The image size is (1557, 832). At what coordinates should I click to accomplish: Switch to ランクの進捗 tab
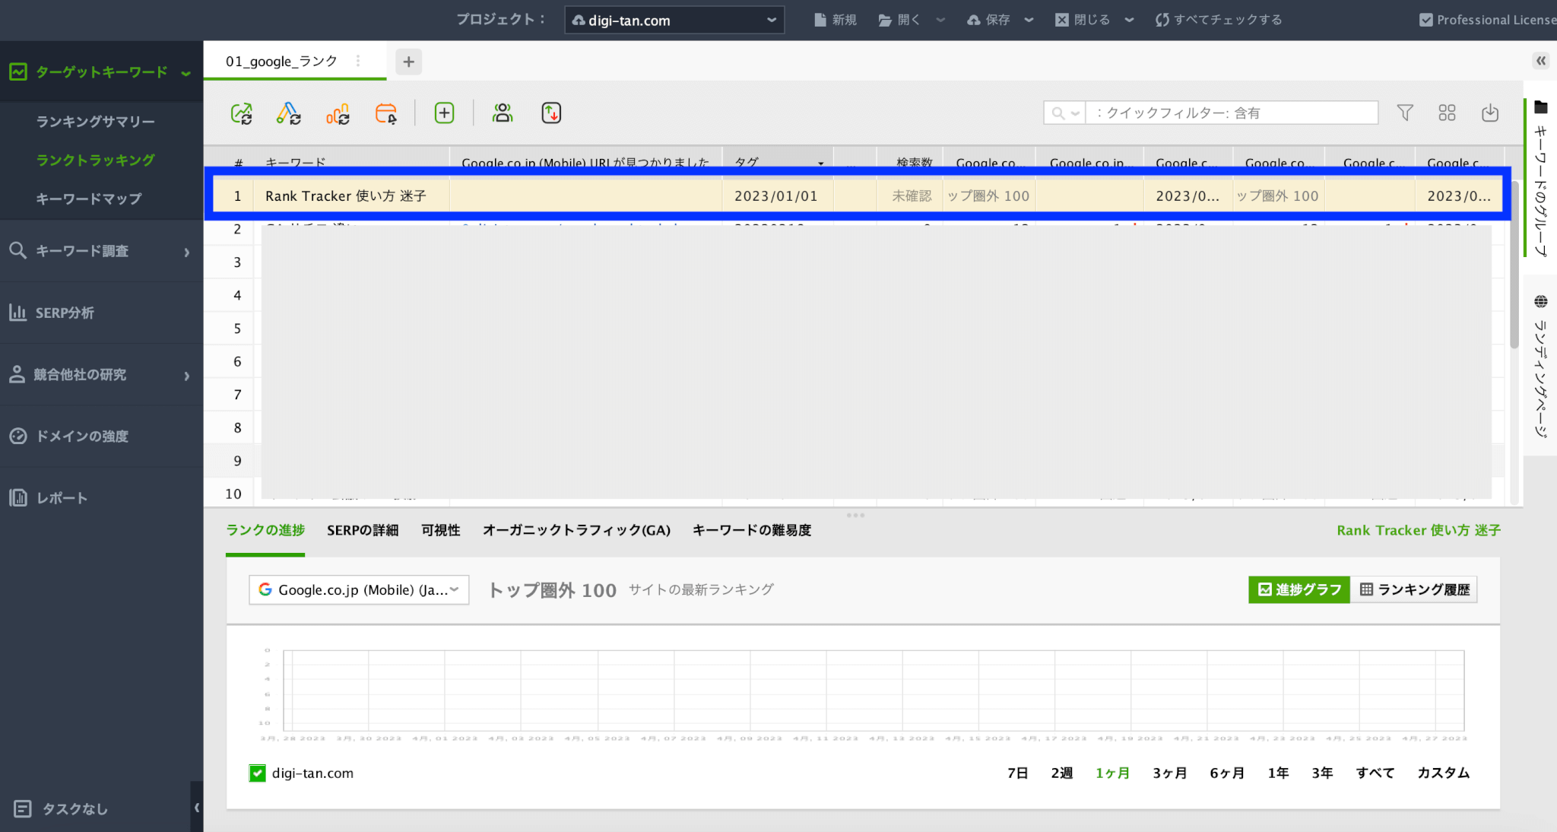coord(265,530)
